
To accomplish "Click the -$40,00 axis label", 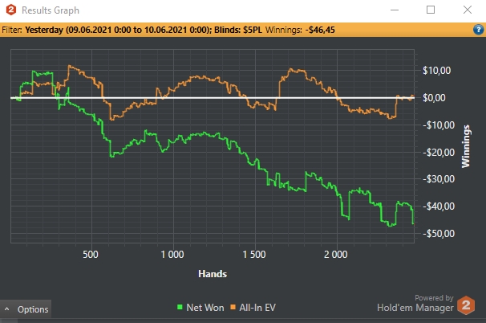I will (x=439, y=206).
